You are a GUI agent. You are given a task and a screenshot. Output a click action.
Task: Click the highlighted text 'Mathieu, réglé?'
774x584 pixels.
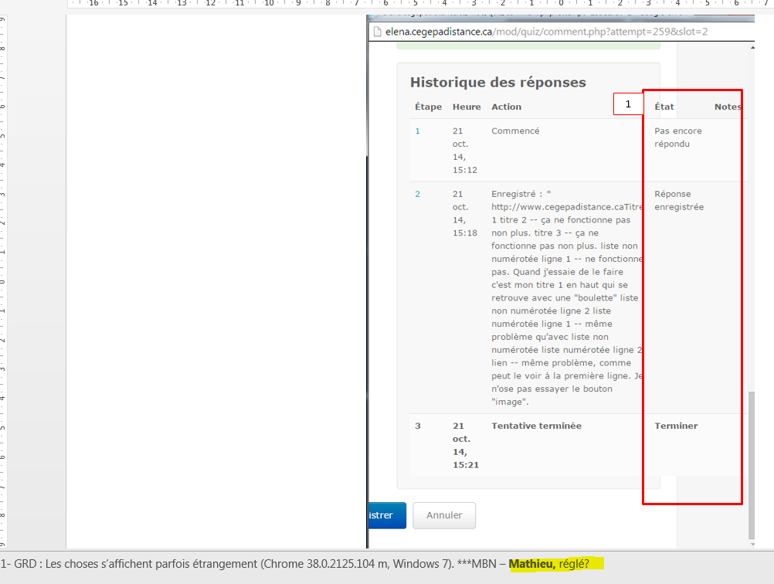click(x=555, y=564)
